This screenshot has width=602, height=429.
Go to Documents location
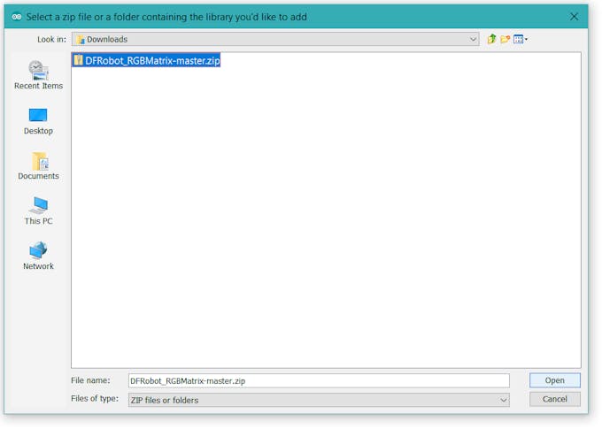[x=38, y=166]
